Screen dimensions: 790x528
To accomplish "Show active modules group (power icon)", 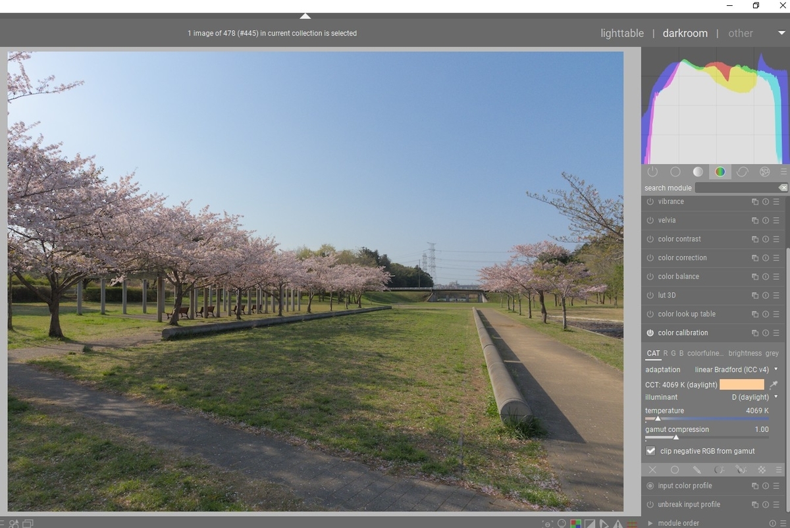I will pos(652,172).
